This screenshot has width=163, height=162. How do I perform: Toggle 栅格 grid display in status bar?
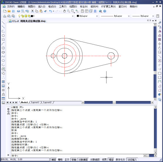click(x=60, y=160)
